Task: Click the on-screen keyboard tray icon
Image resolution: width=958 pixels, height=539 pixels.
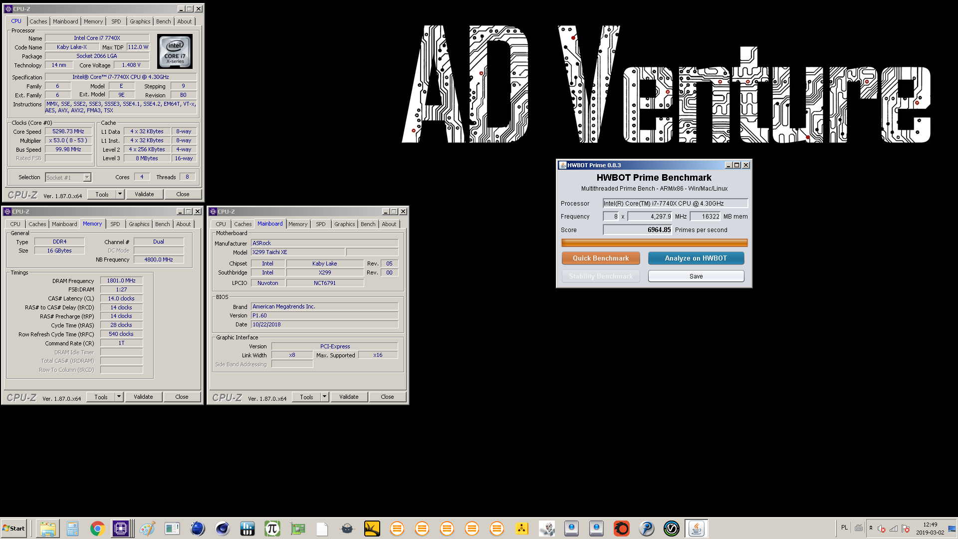Action: pos(859,528)
